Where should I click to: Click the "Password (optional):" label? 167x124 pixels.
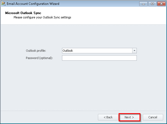click(39, 58)
